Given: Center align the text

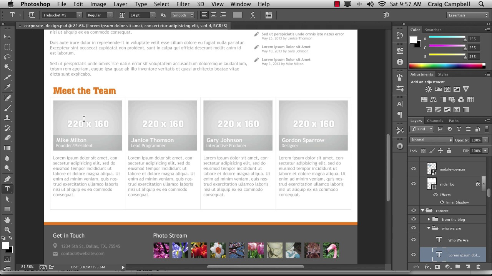Looking at the screenshot, I should click(214, 15).
